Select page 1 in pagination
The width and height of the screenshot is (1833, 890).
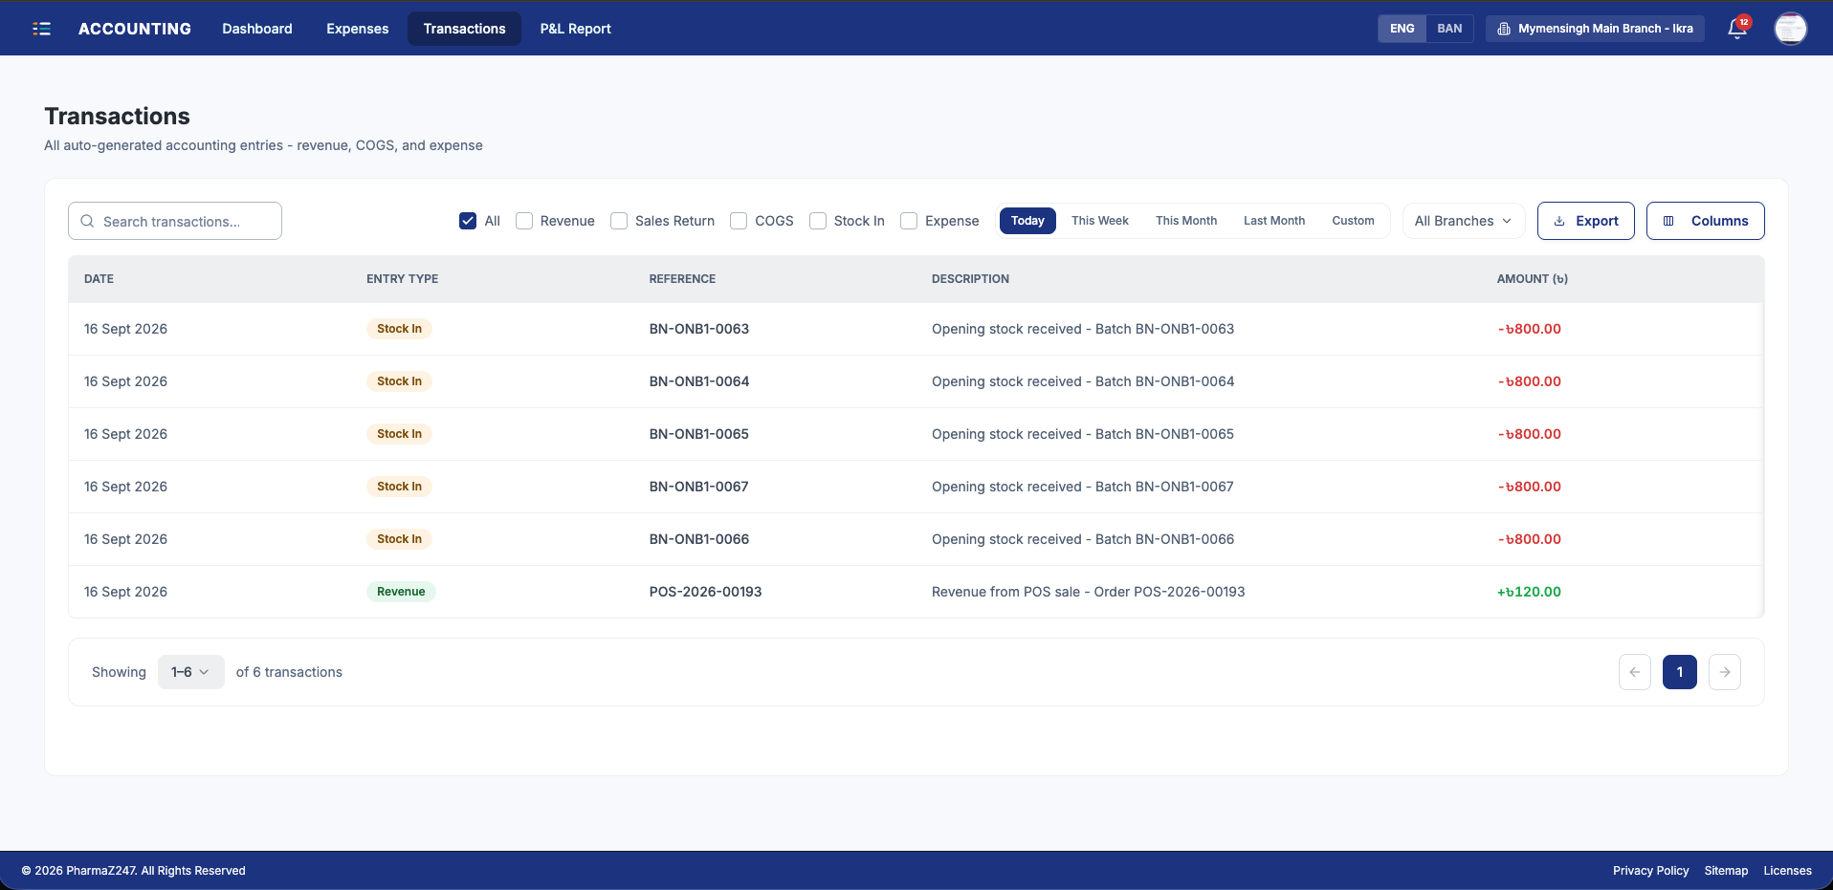pos(1680,672)
